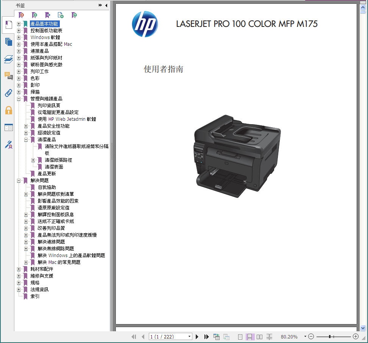Screen dimensions: 368x343
Task: Open the attachments paperclip sidebar icon
Action: click(9, 93)
